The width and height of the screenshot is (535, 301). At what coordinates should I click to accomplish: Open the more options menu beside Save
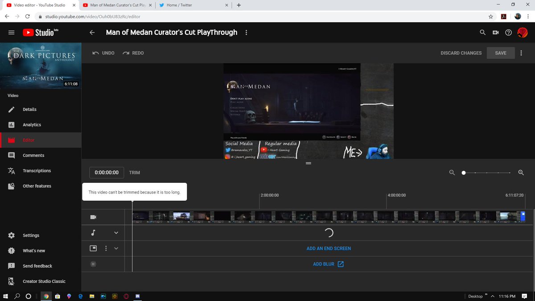click(x=521, y=53)
